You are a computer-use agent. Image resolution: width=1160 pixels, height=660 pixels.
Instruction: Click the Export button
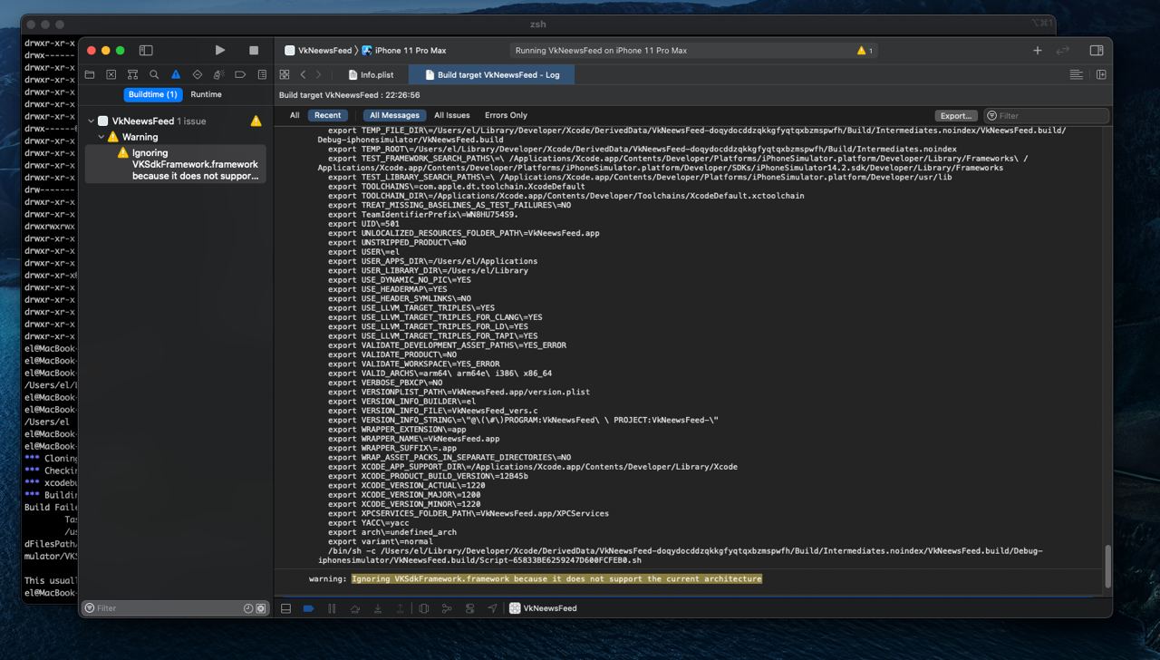coord(956,115)
